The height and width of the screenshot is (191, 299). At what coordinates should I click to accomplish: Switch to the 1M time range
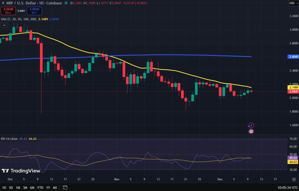(18, 187)
